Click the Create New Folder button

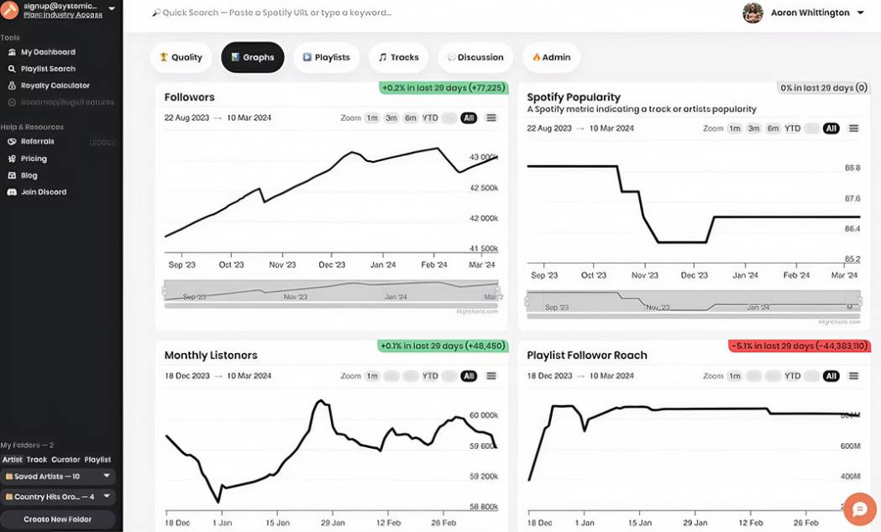pos(58,519)
